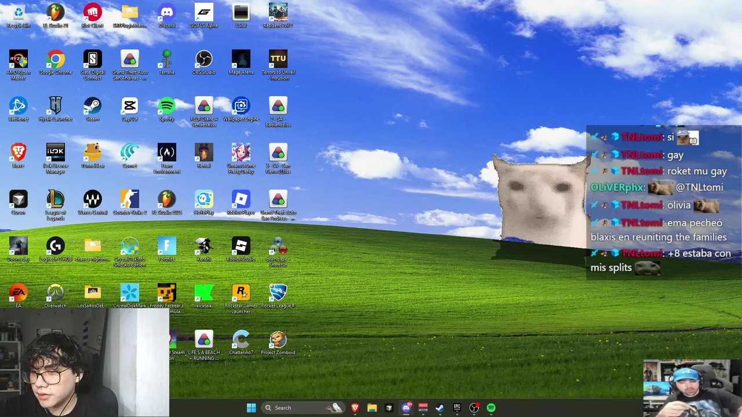742x417 pixels.
Task: Launch TunnelBear from the desktop
Action: [93, 156]
